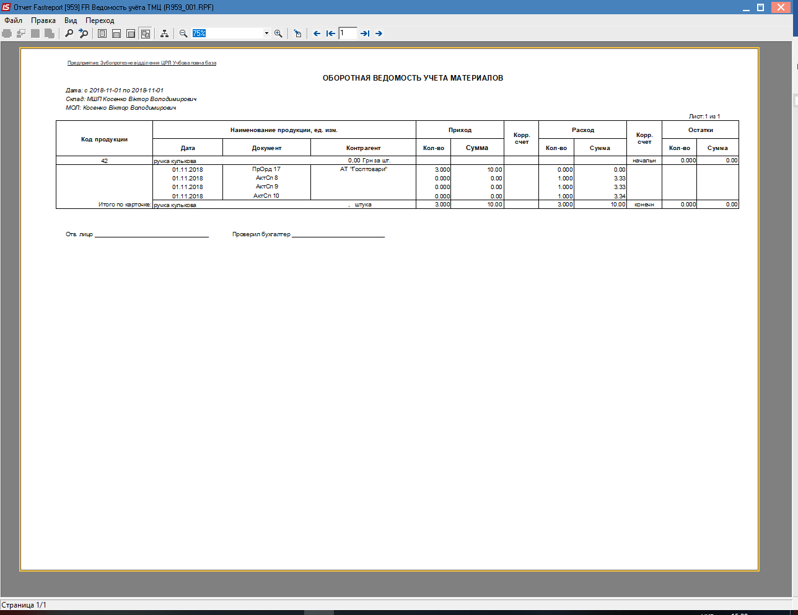Click the Приход column header
This screenshot has width=798, height=615.
click(x=460, y=130)
